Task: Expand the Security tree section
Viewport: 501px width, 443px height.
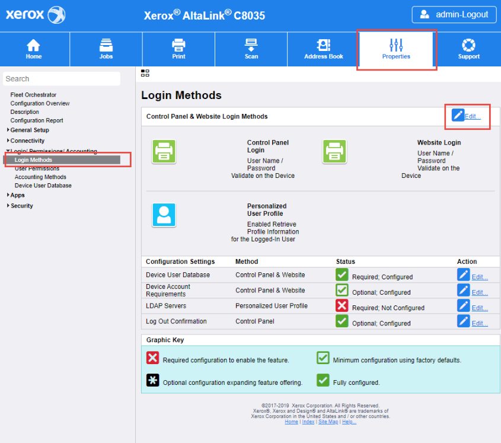Action: (8, 206)
